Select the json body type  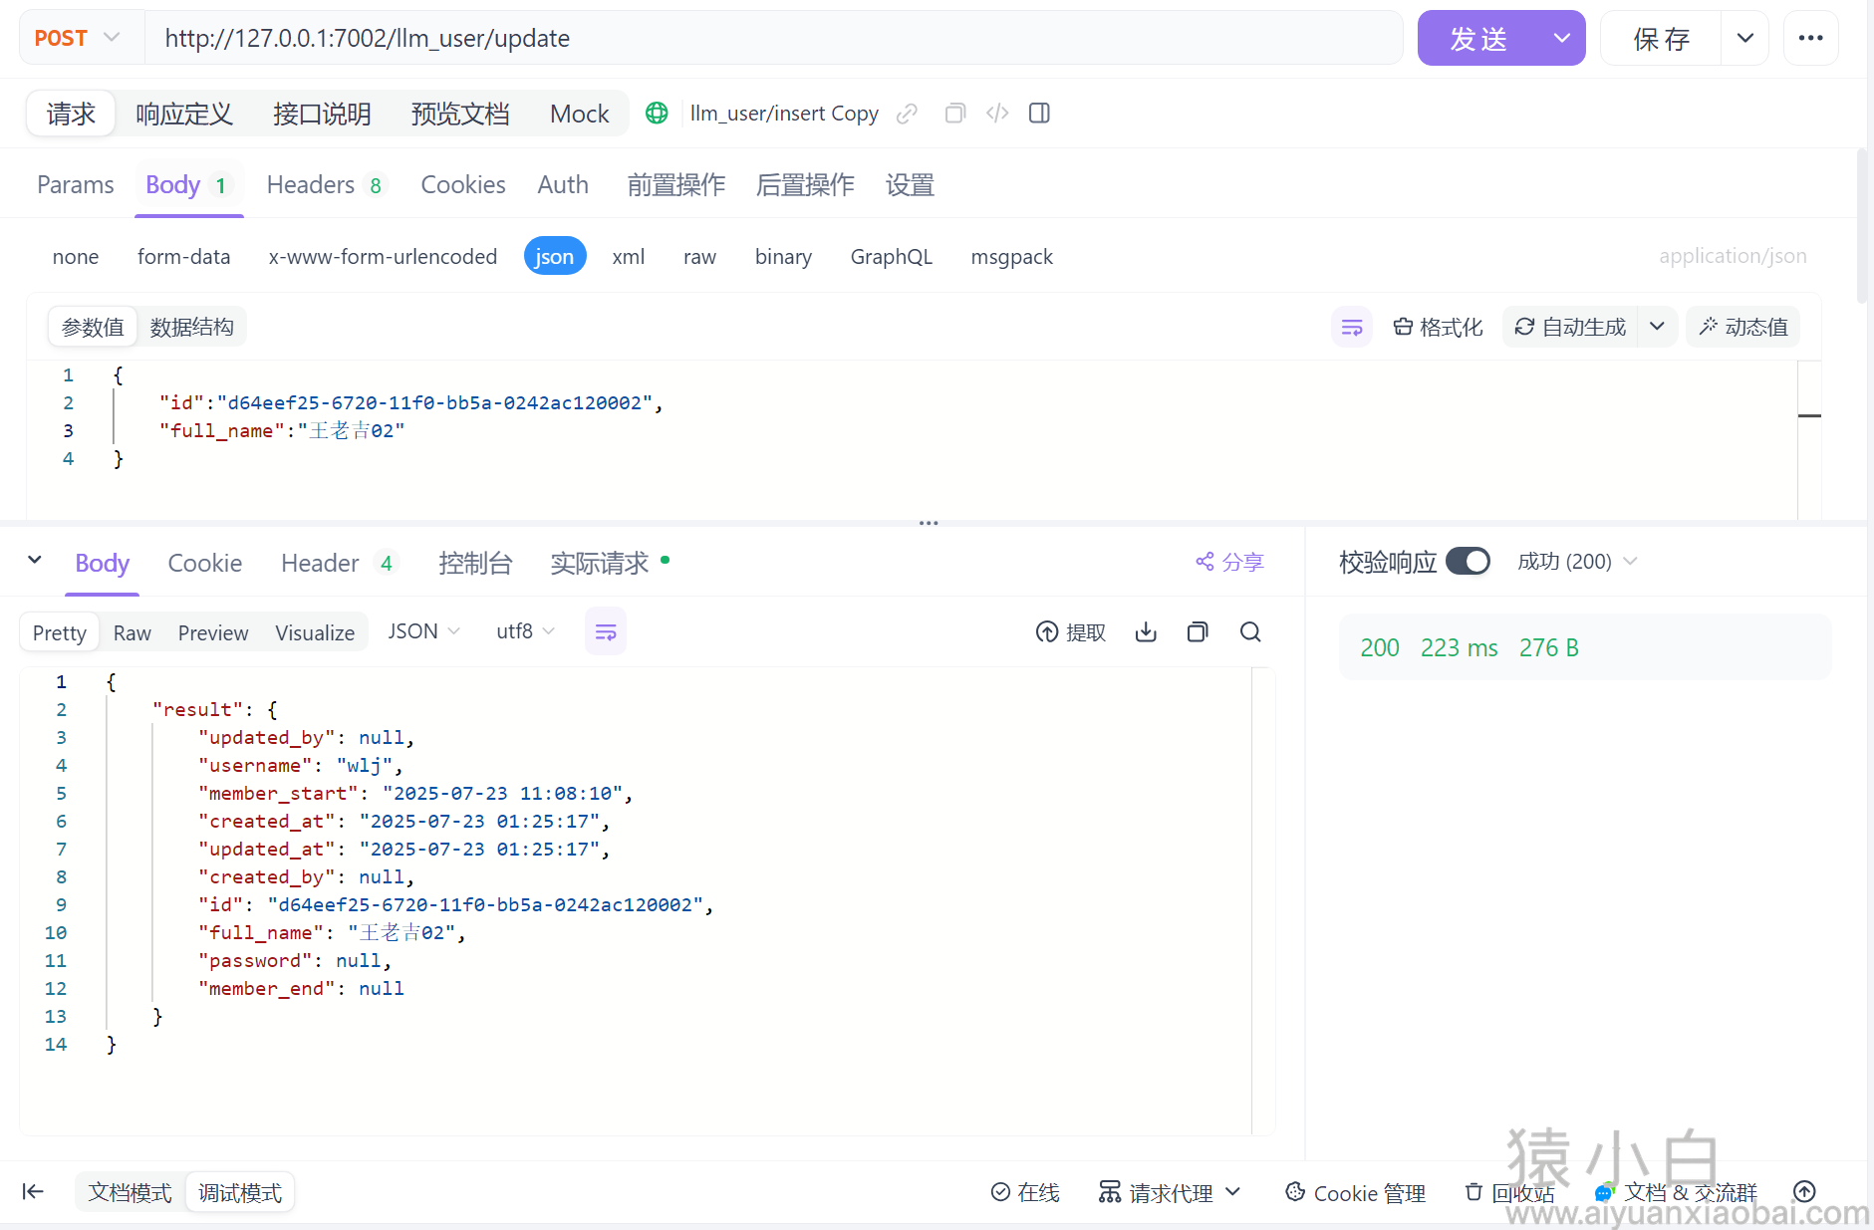click(x=554, y=257)
